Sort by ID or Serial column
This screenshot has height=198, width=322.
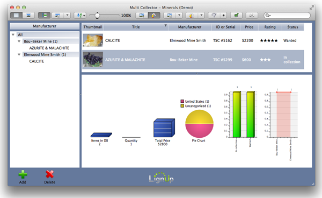coord(225,27)
